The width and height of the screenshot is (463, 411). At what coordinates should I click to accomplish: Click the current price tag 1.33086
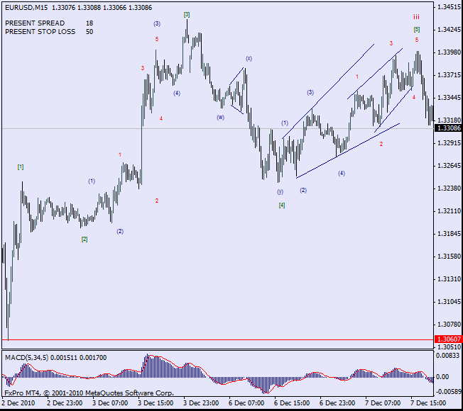447,128
